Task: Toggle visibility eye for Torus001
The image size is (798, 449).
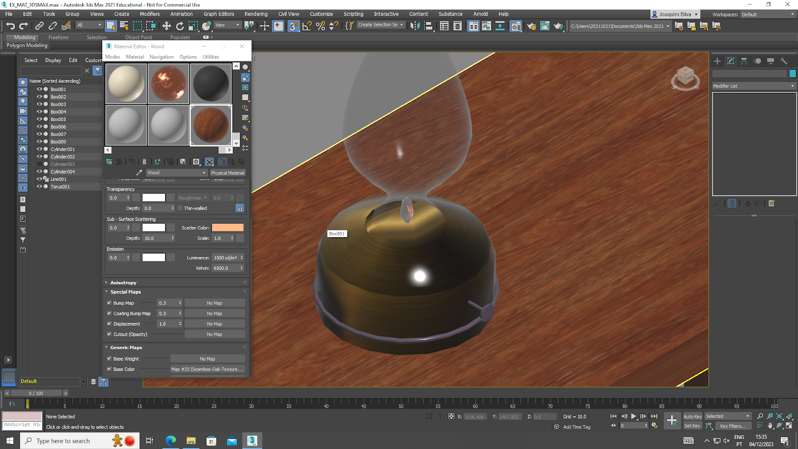Action: [x=39, y=187]
